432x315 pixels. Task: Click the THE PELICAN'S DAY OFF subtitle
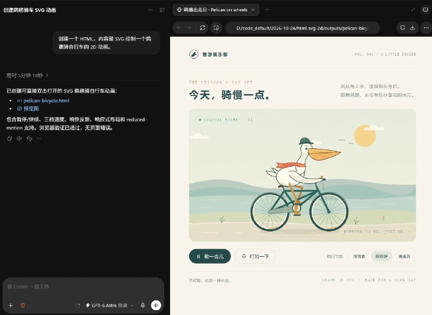221,82
